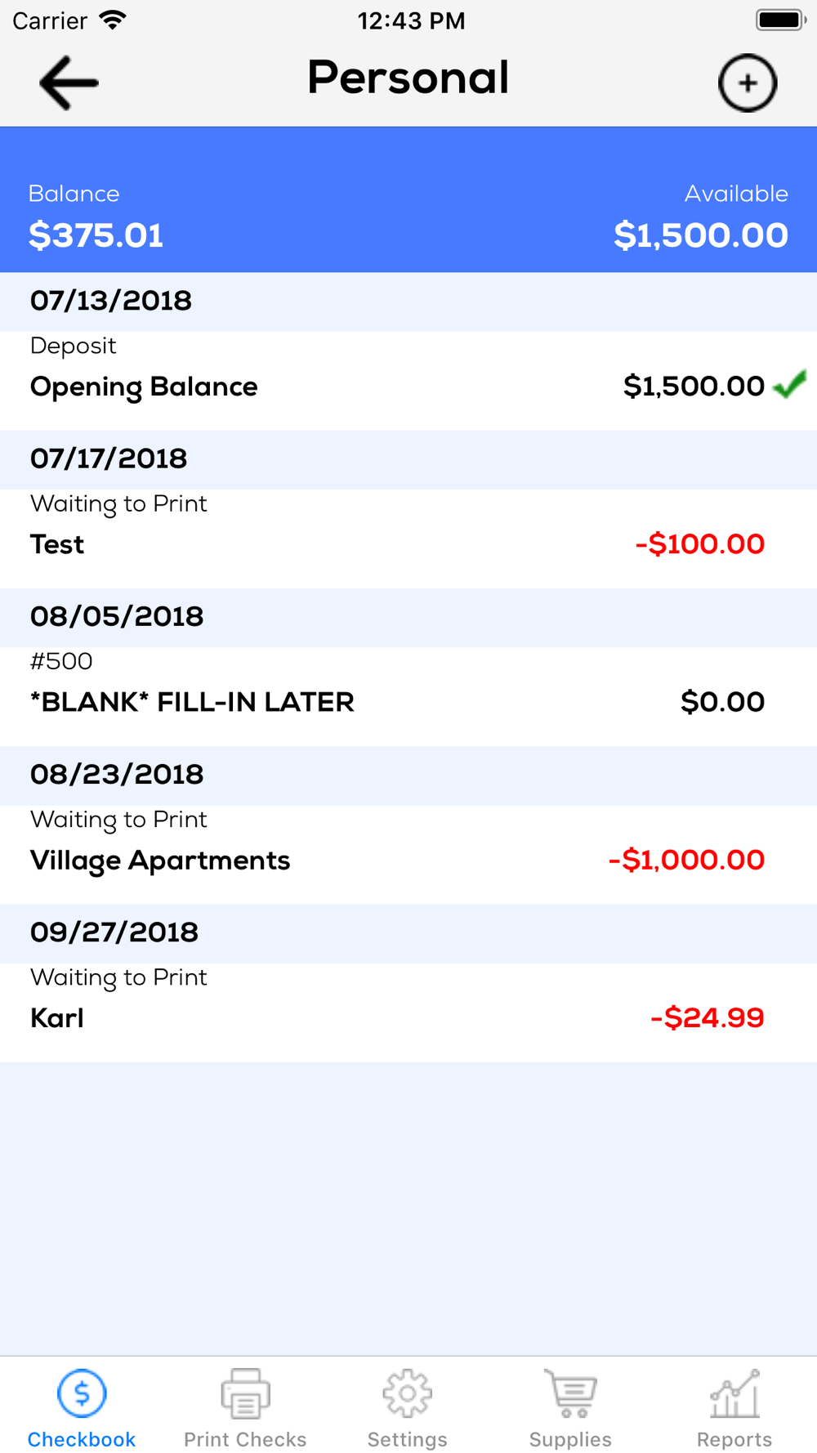Add a new transaction with plus icon
Viewport: 817px width, 1453px height.
click(x=748, y=83)
